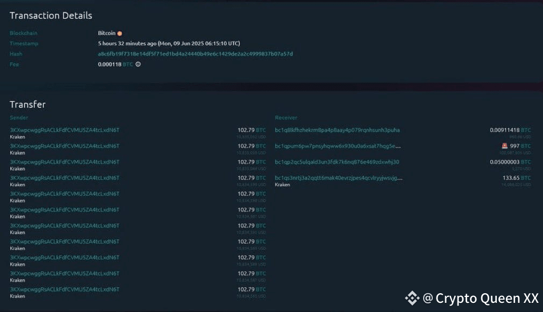
Task: Select the 0.00911418 BTC amount
Action: pos(510,130)
